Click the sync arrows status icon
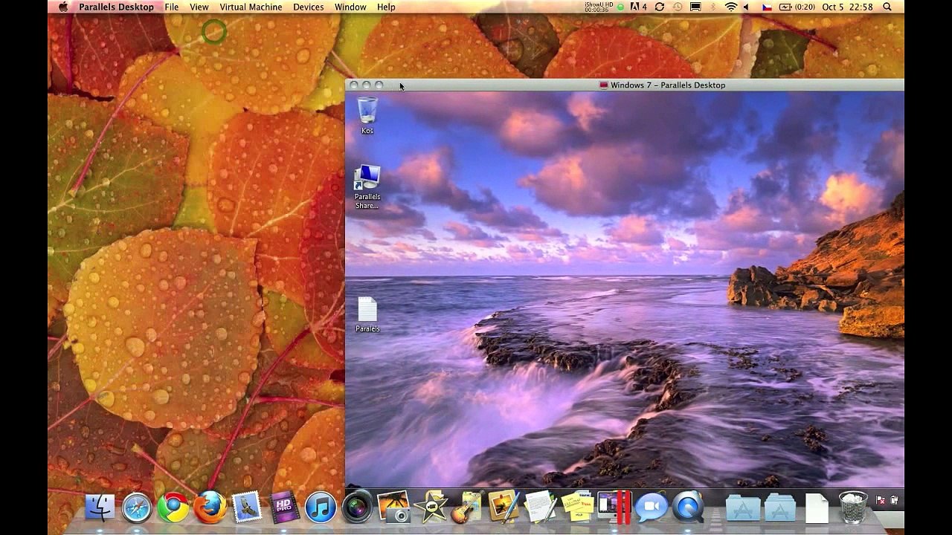 click(x=660, y=7)
